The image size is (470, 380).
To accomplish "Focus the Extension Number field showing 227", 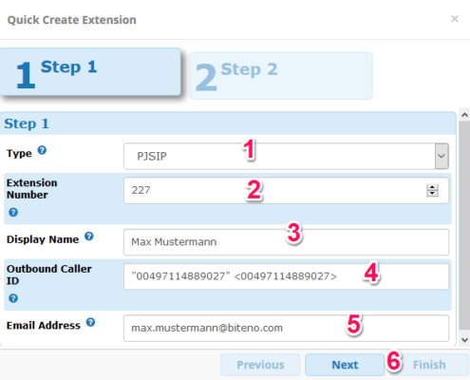I will [286, 190].
